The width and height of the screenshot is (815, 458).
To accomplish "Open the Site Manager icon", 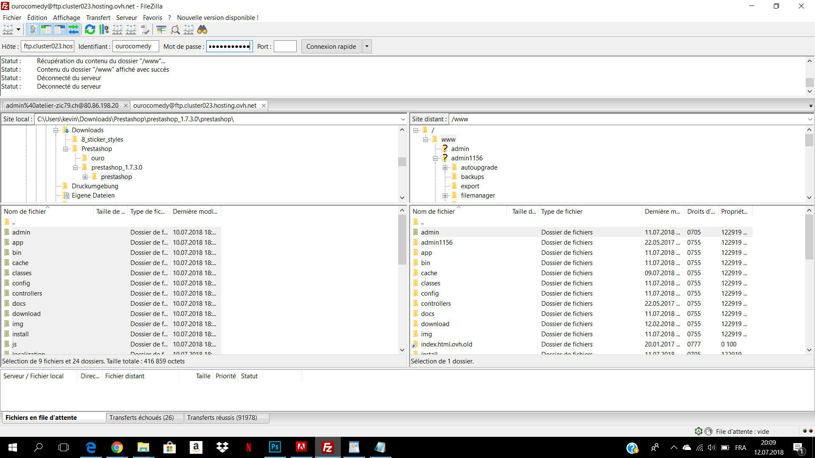I will [x=8, y=30].
